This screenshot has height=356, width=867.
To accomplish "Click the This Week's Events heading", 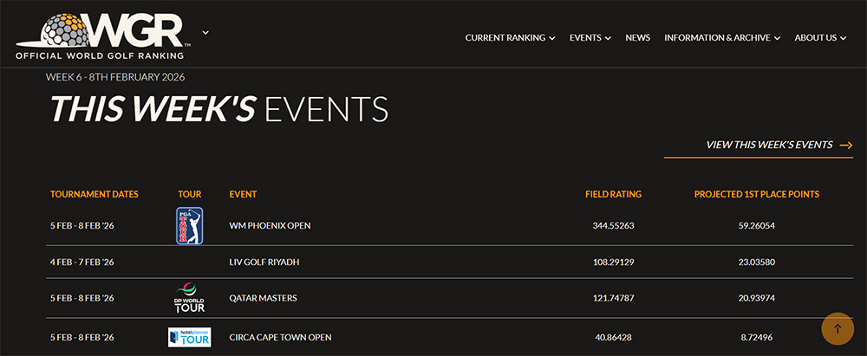I will pos(219,109).
